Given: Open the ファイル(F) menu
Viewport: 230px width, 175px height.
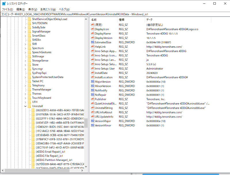Looking at the screenshot, I should click(7, 9).
